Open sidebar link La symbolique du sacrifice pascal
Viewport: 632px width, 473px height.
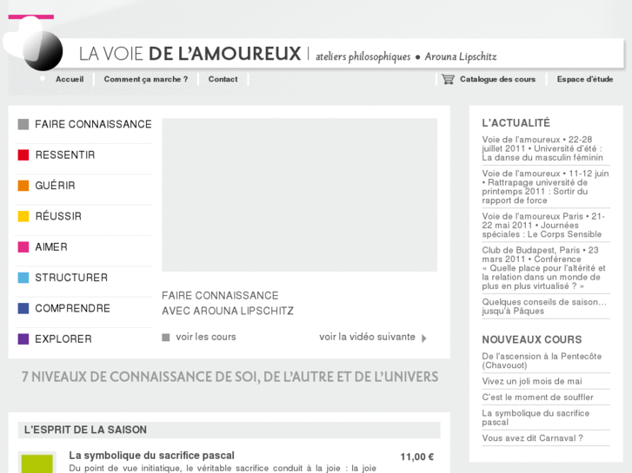coord(536,417)
